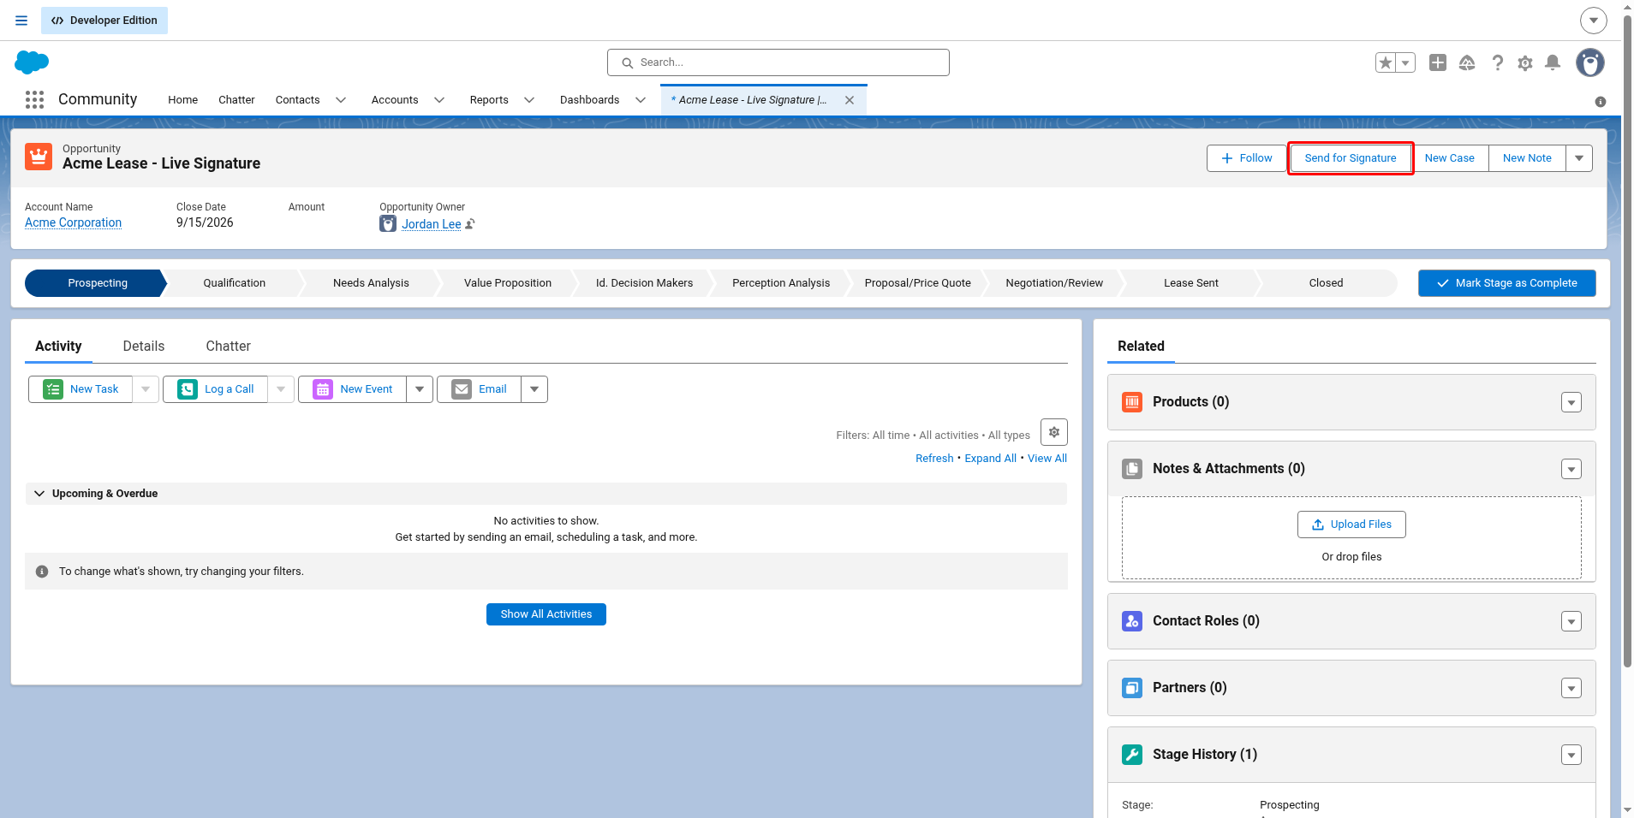
Task: Click the Salesforce cloud logo
Action: pyautogui.click(x=32, y=62)
